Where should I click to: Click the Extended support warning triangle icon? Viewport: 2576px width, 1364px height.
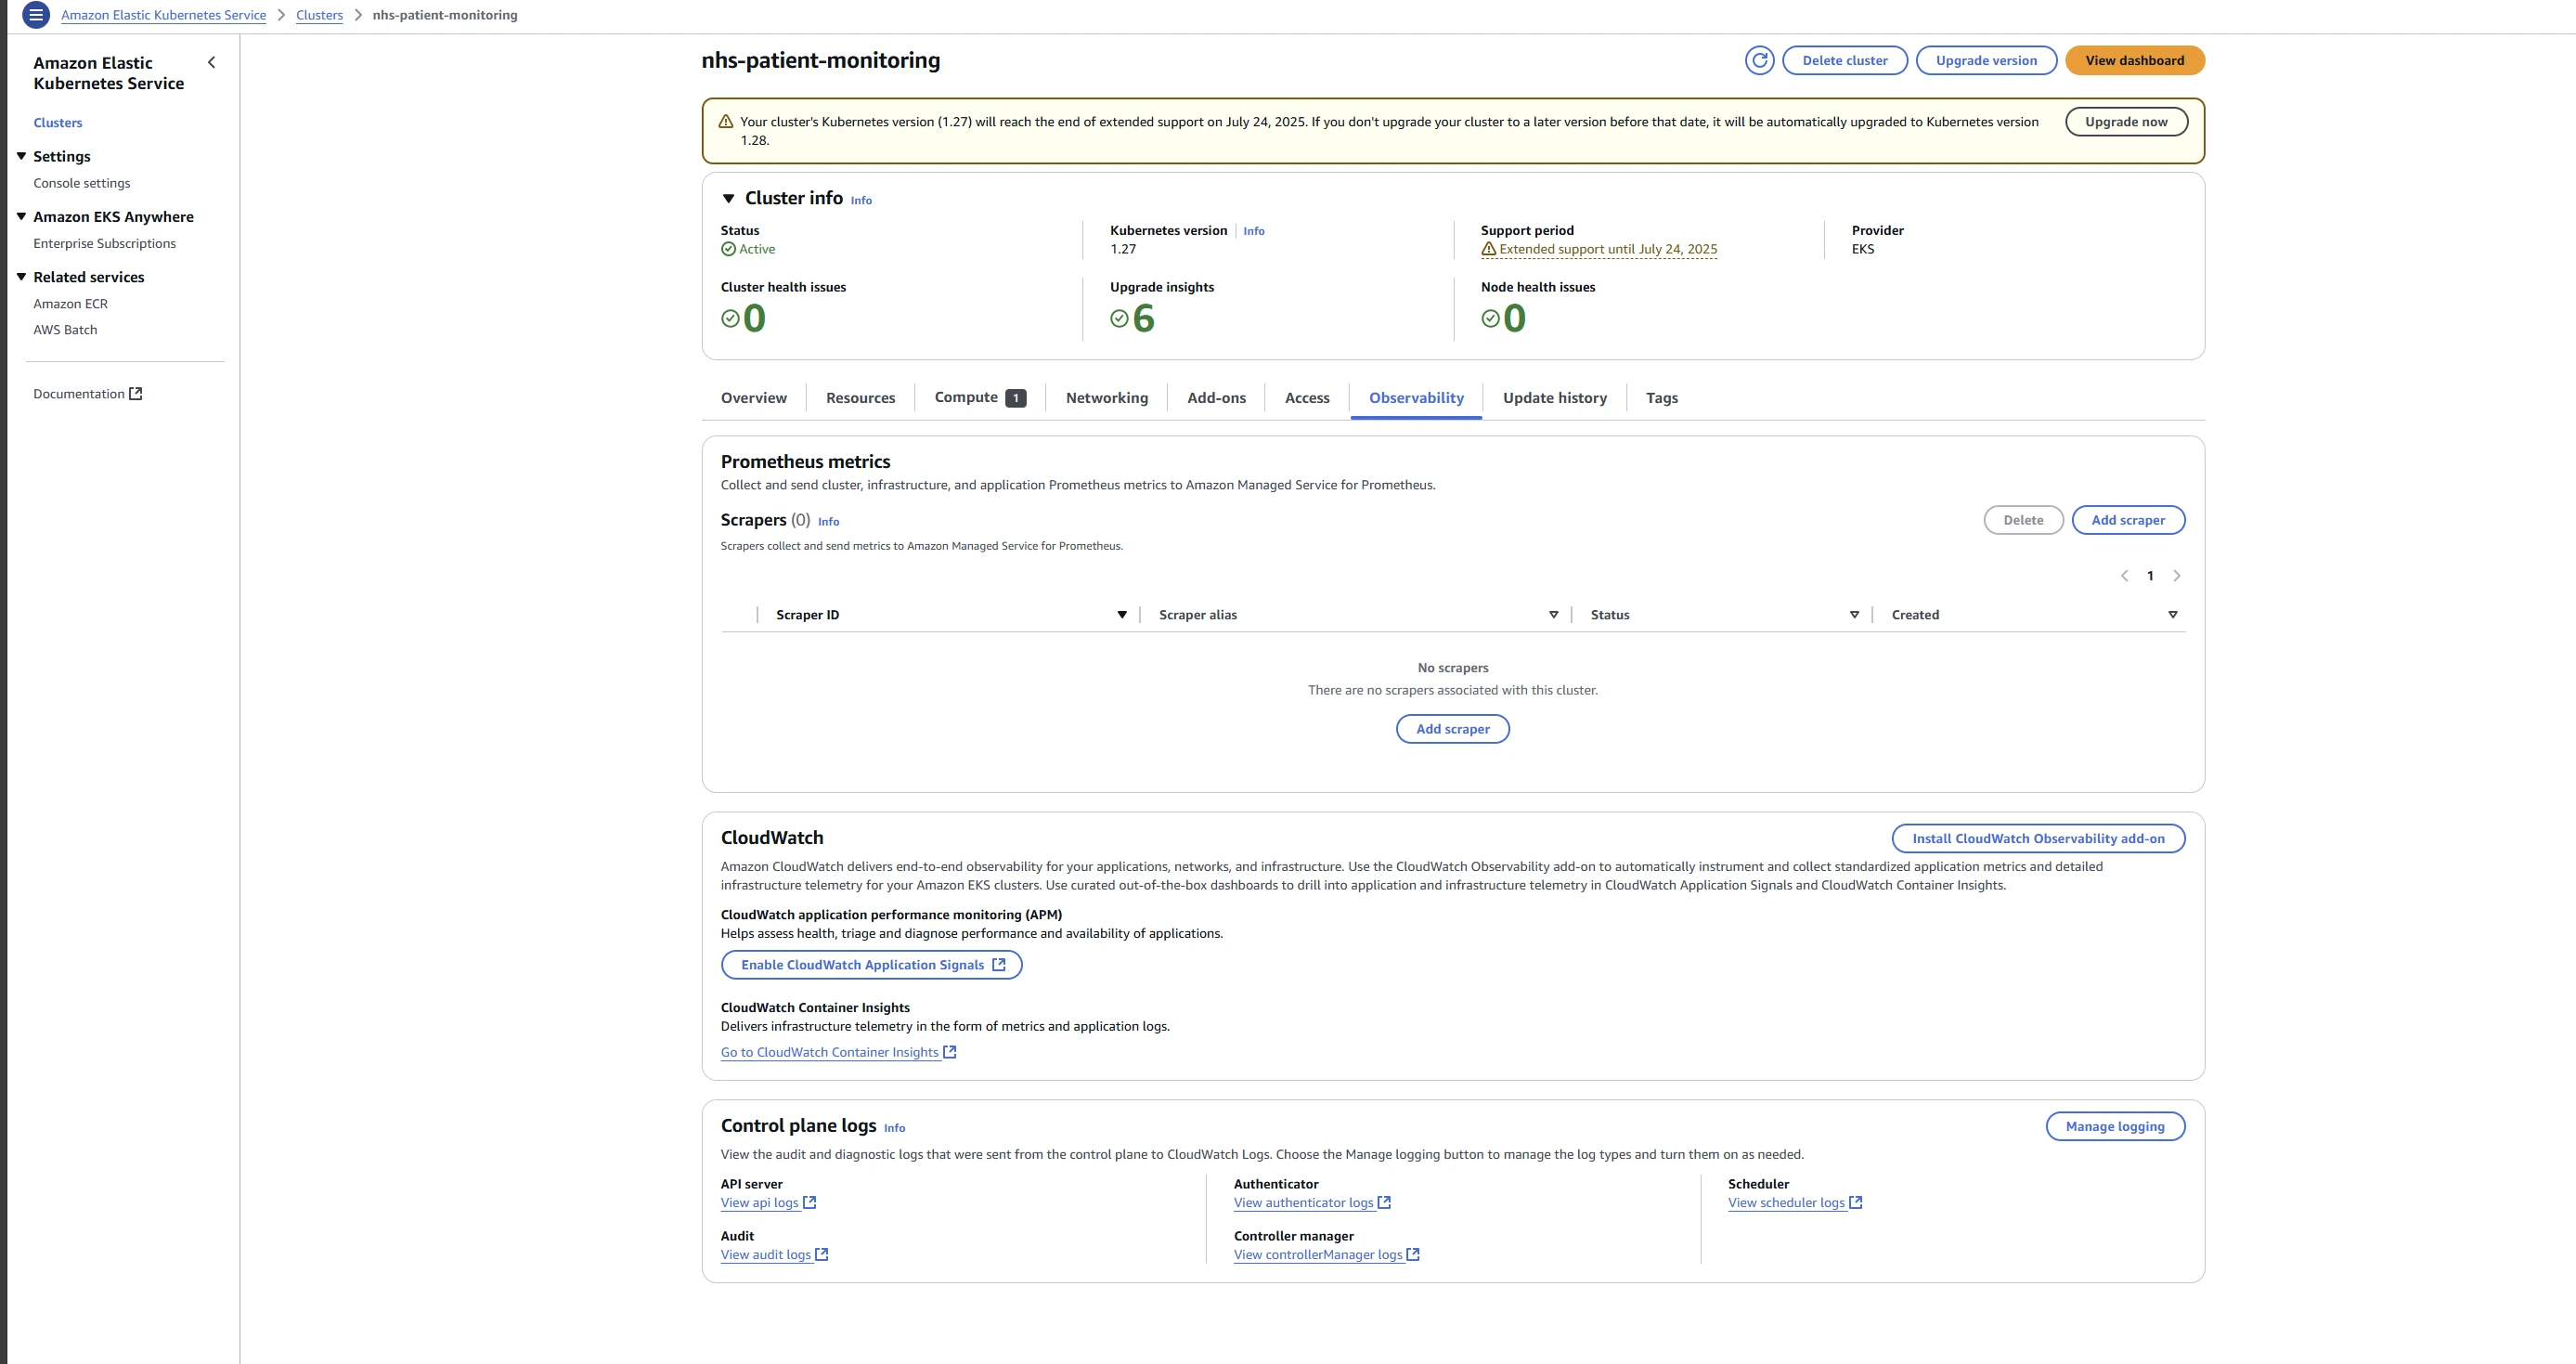point(1488,249)
